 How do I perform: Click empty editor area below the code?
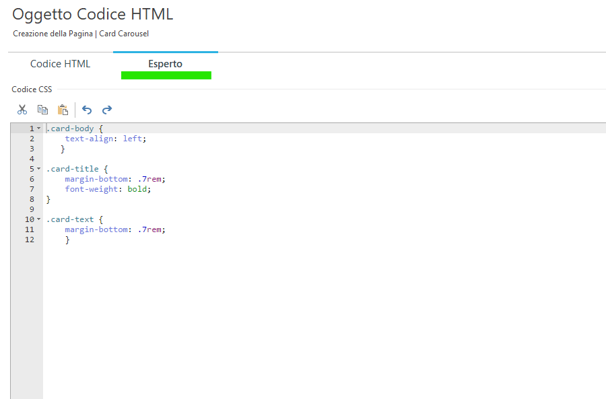[x=303, y=316]
